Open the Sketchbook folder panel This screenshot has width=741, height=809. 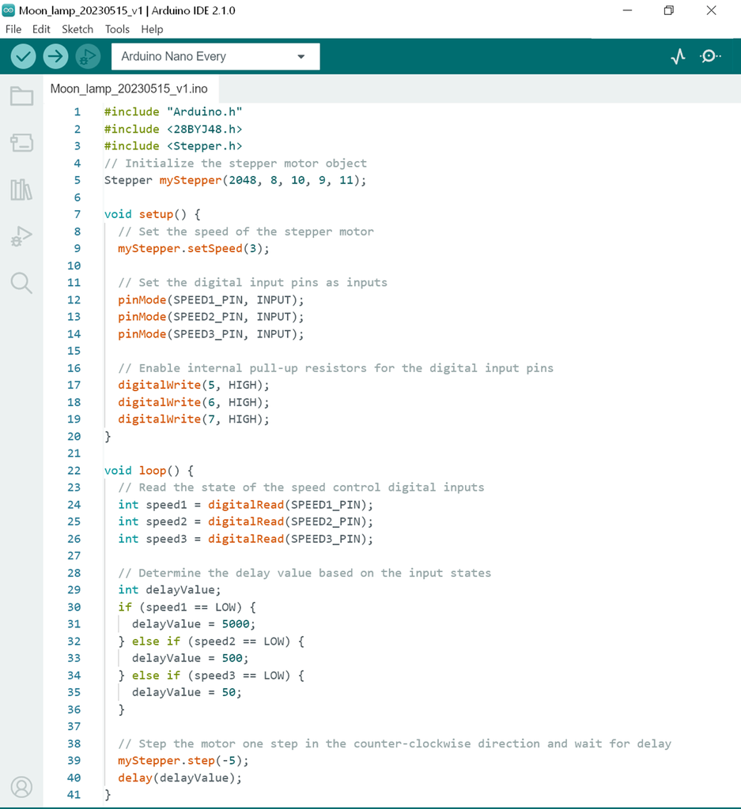tap(21, 96)
